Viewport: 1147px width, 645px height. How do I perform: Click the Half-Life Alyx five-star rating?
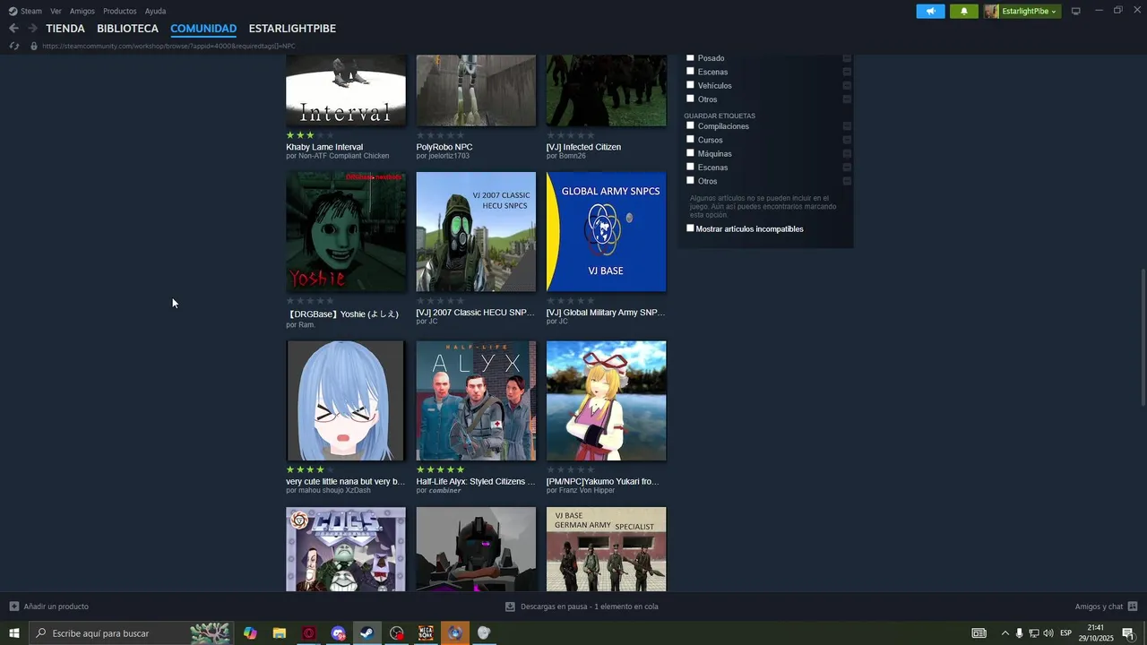(x=440, y=469)
